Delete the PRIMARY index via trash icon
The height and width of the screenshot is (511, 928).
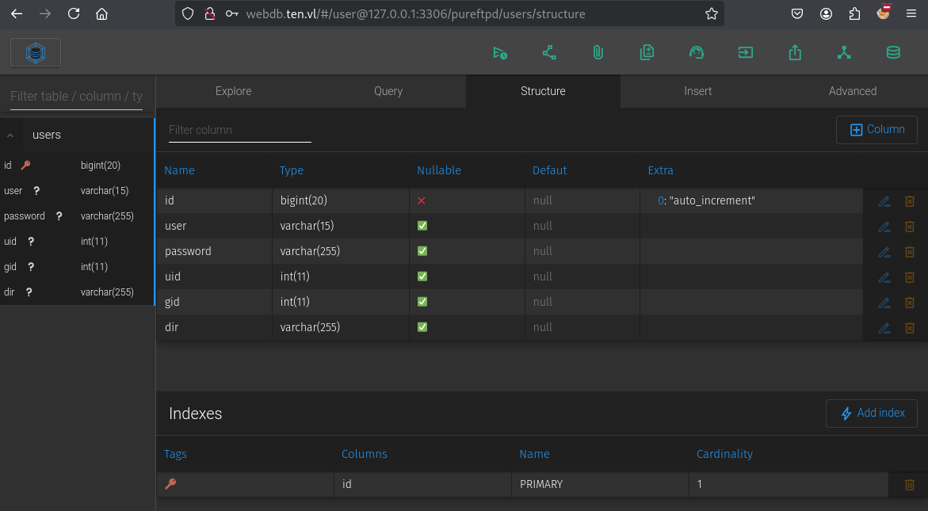(x=910, y=485)
